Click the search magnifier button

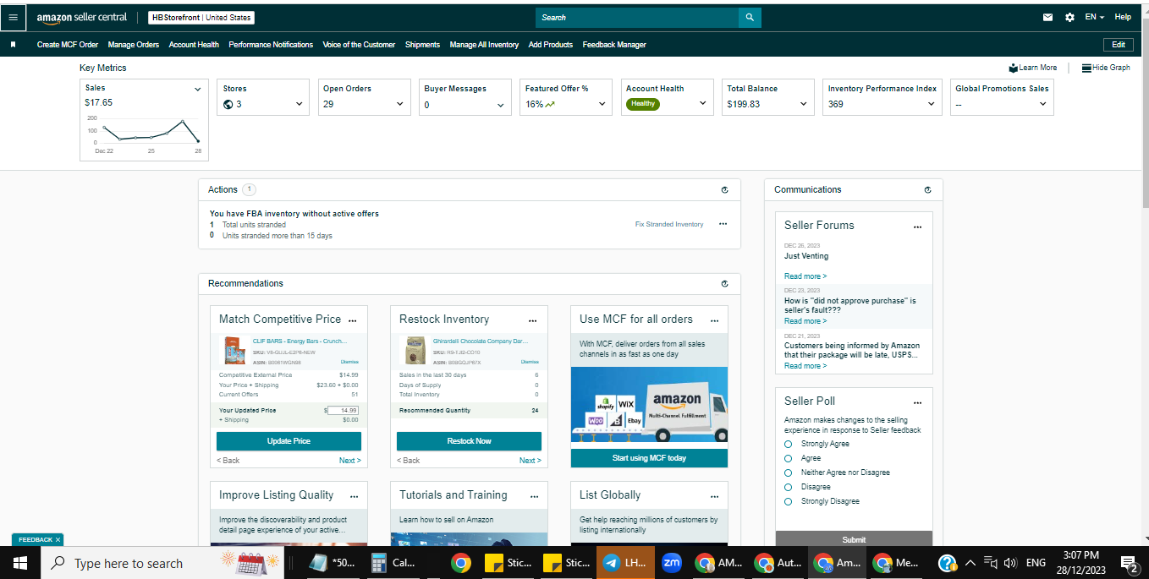coord(750,17)
